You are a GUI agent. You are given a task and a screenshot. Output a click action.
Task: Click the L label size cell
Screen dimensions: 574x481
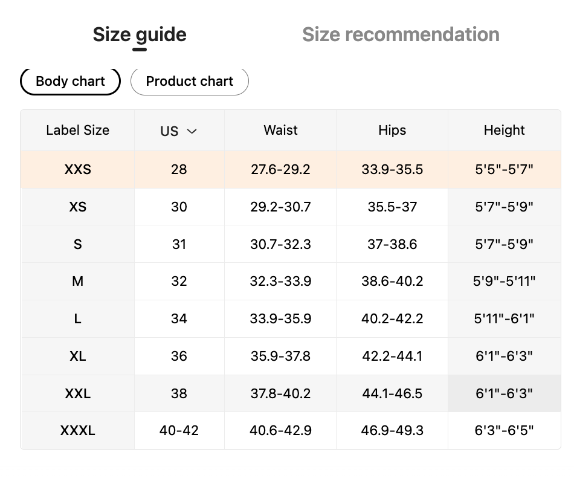click(77, 319)
